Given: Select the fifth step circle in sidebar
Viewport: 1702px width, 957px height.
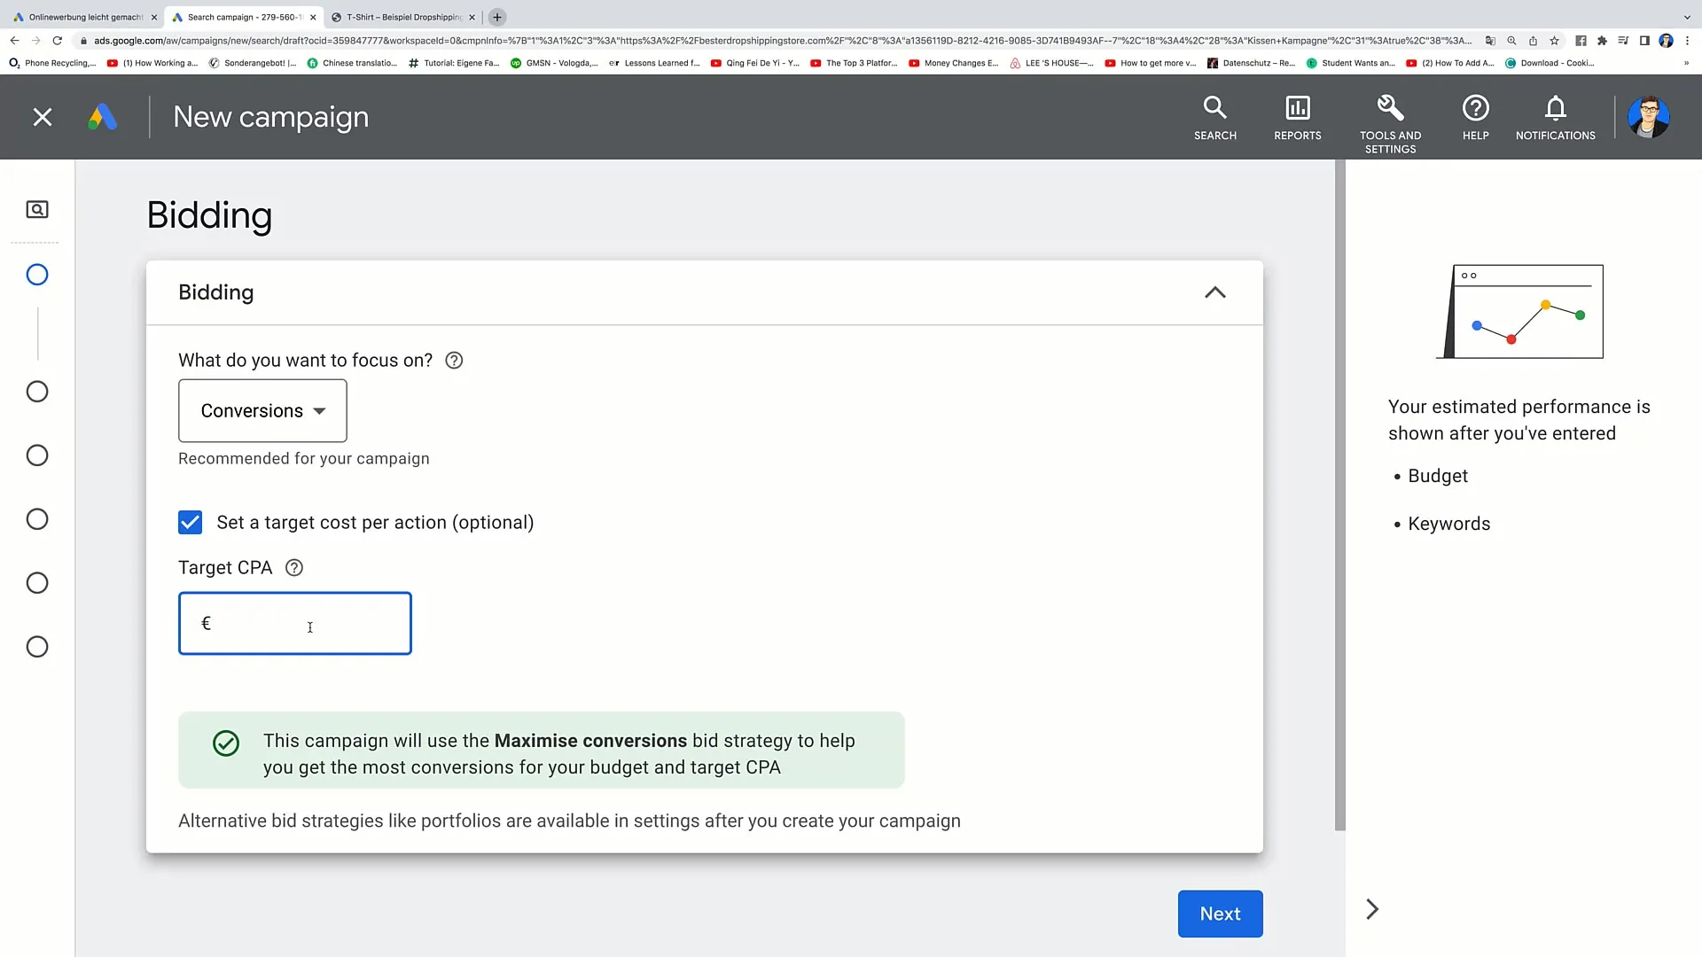Looking at the screenshot, I should [x=37, y=583].
